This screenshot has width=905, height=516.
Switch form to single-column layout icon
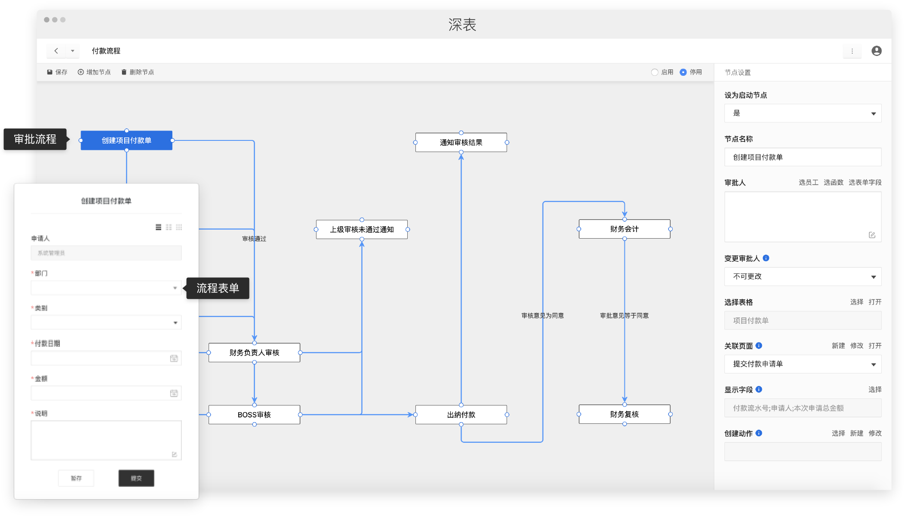(x=159, y=227)
